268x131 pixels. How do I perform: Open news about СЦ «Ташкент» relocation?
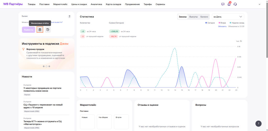tap(43, 106)
